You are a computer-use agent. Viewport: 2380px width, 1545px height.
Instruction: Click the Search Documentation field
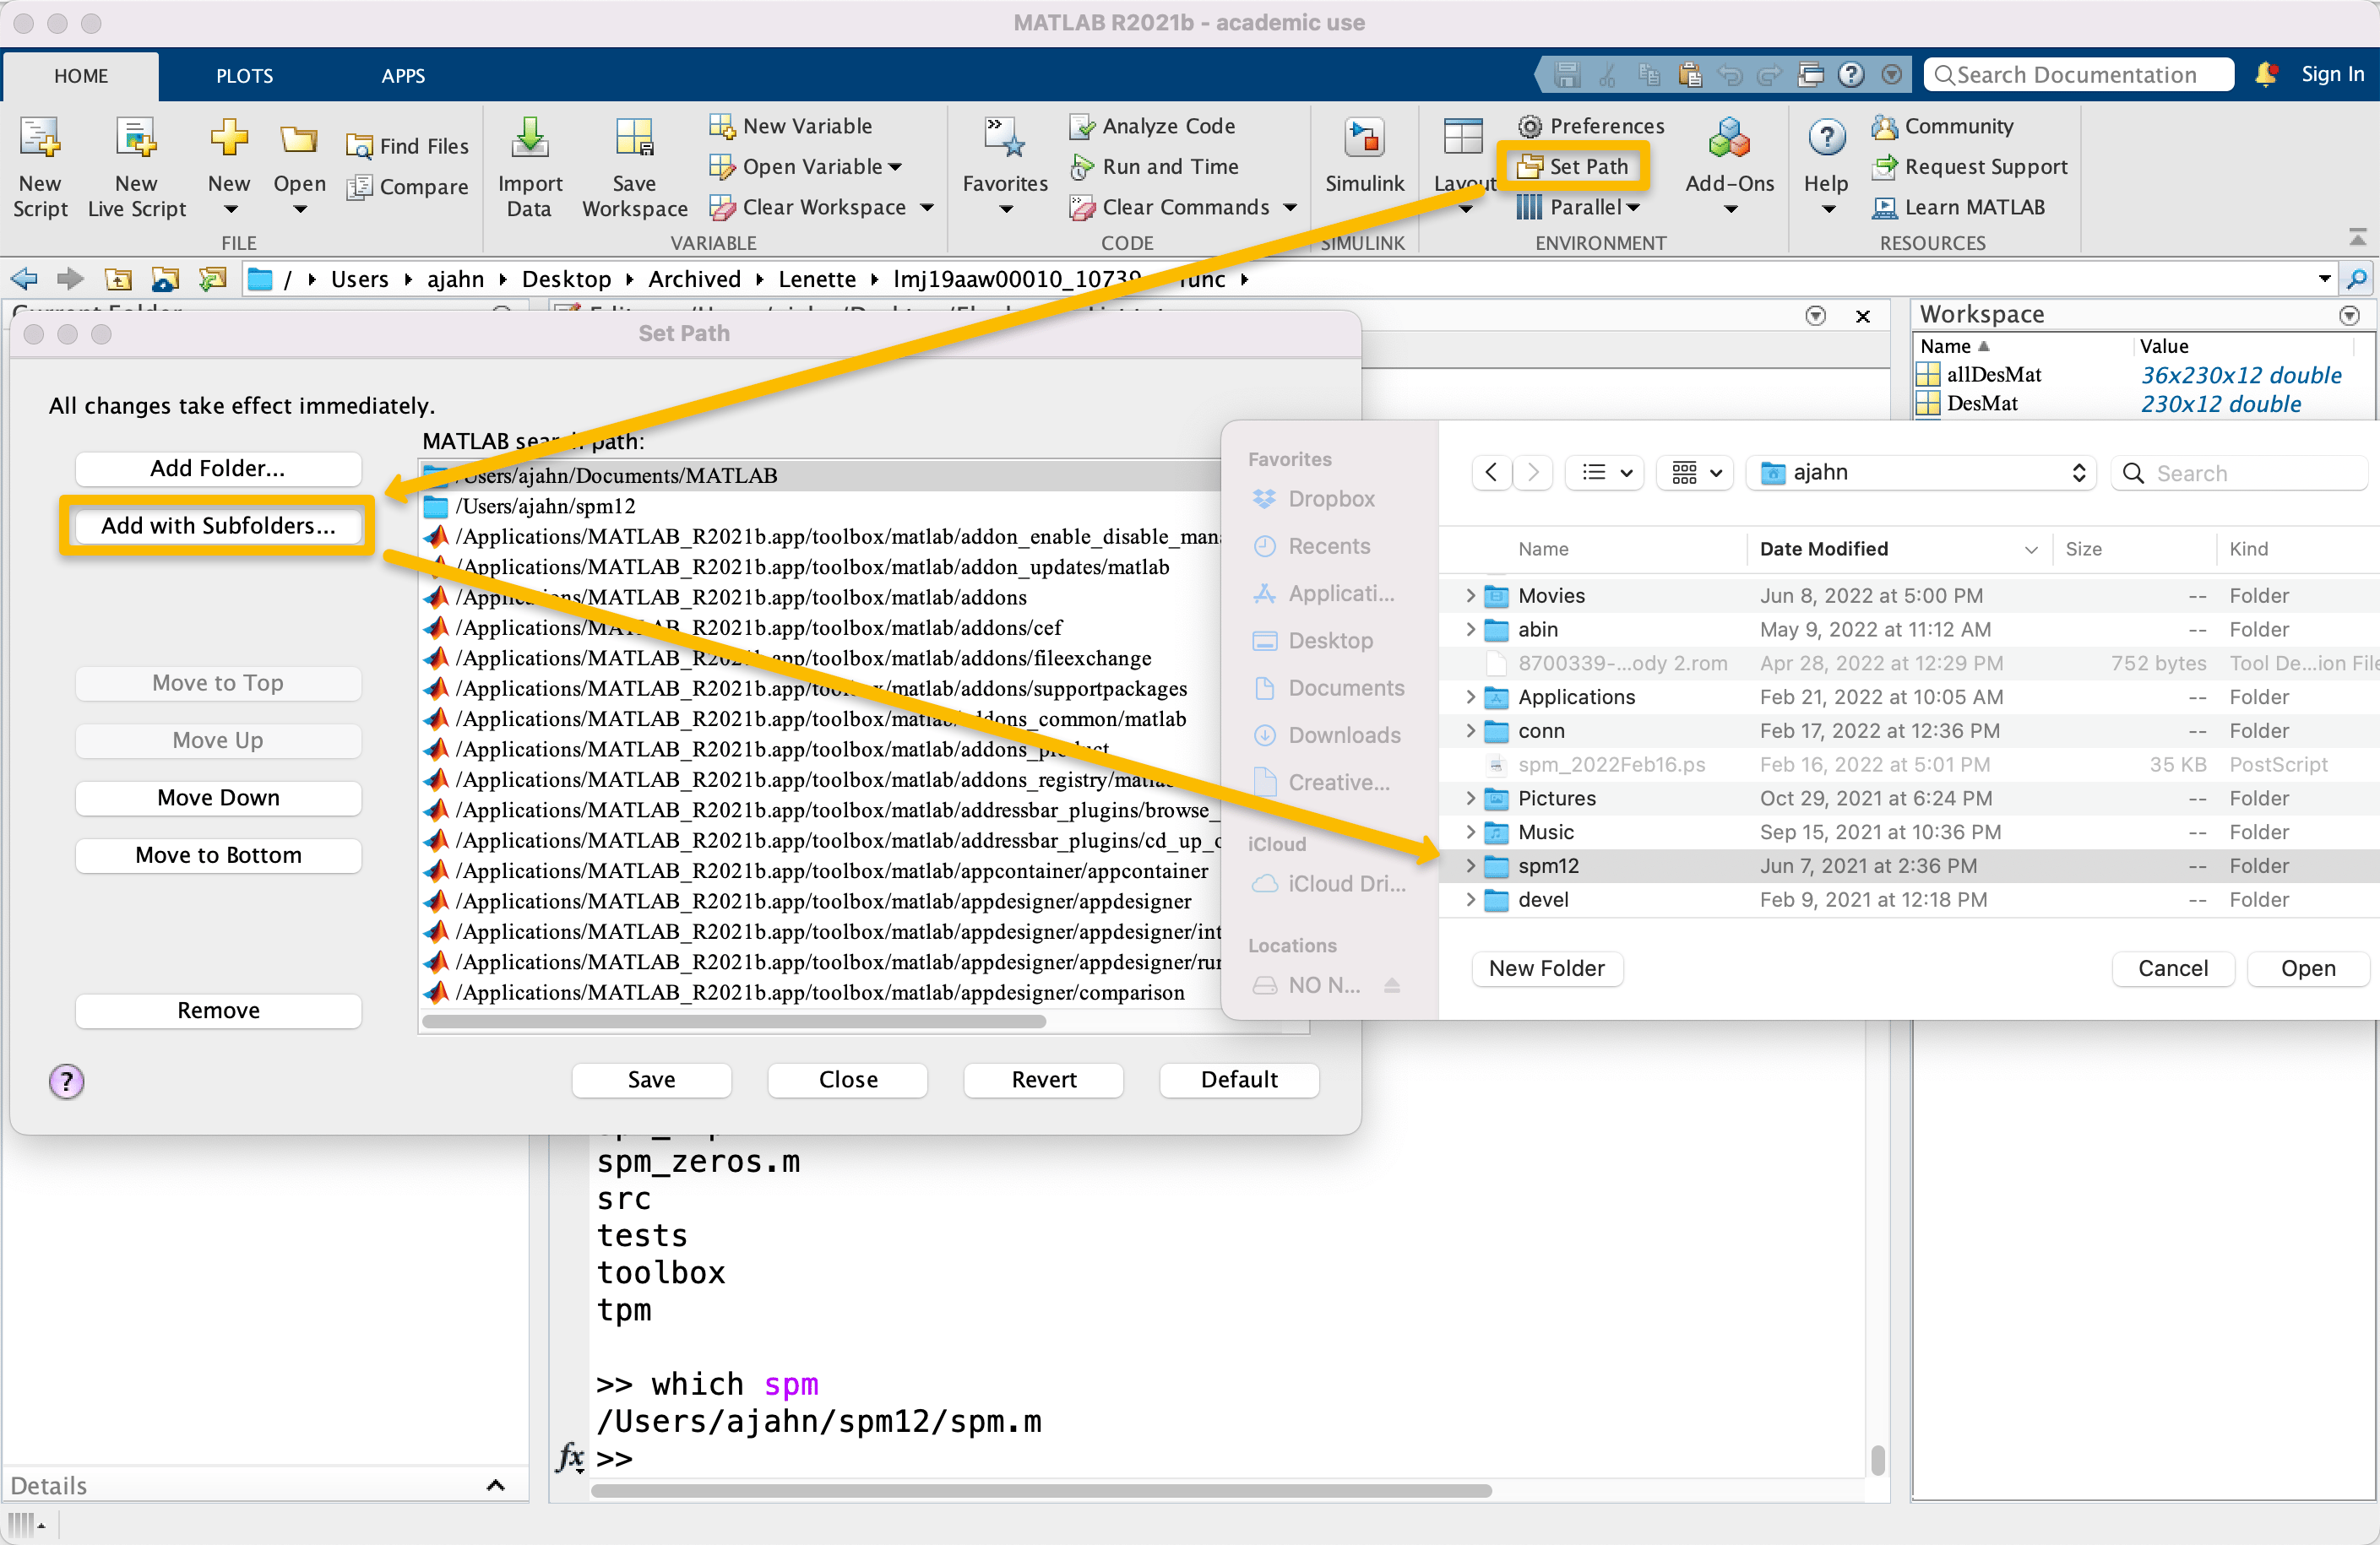point(2078,75)
